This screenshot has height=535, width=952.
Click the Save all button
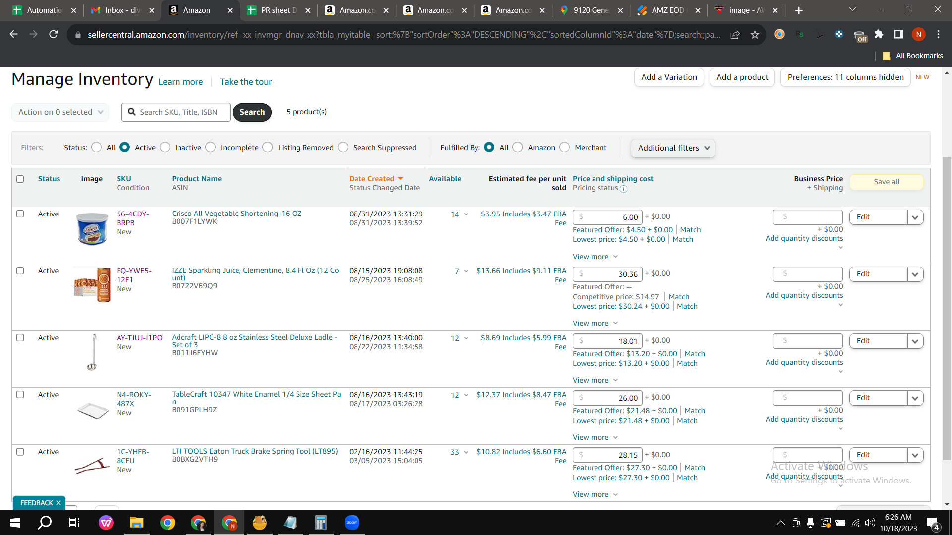pos(887,182)
